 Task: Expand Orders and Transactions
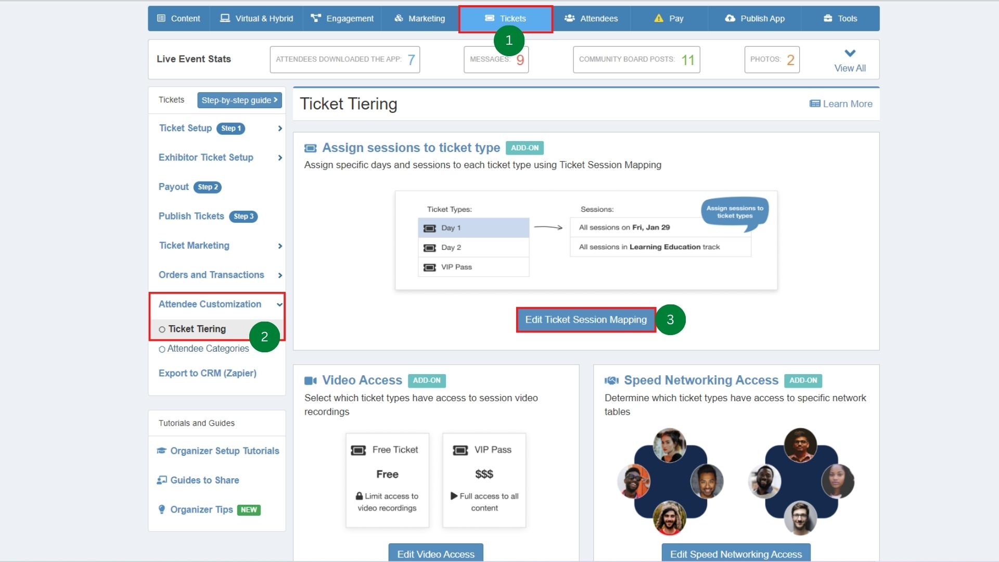tap(279, 276)
